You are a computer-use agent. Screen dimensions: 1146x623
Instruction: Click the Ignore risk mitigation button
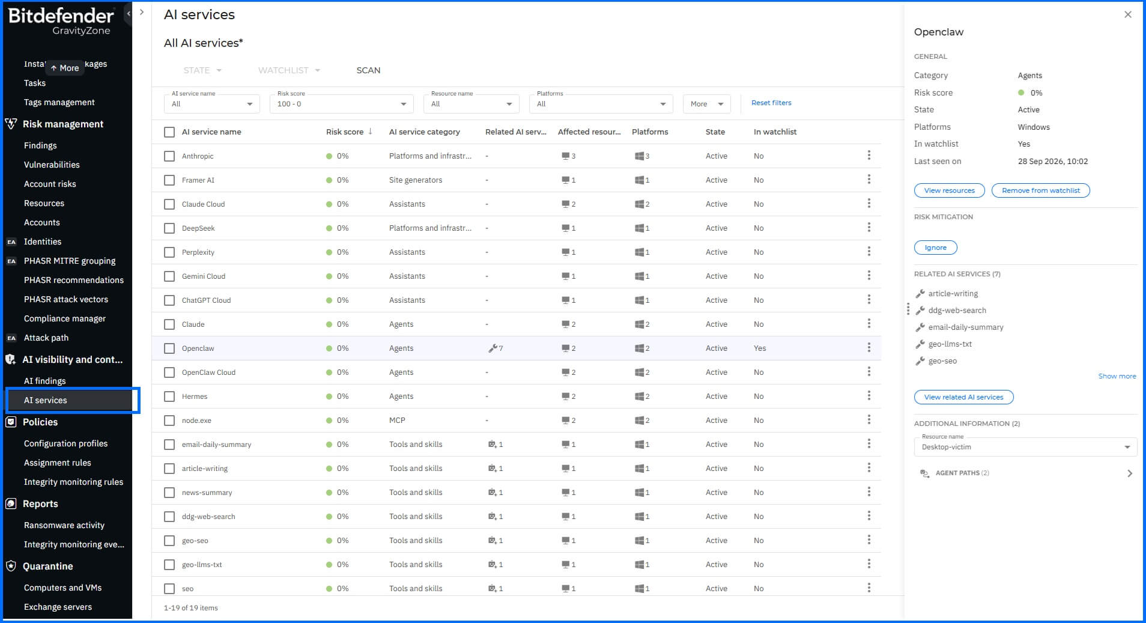(x=936, y=248)
